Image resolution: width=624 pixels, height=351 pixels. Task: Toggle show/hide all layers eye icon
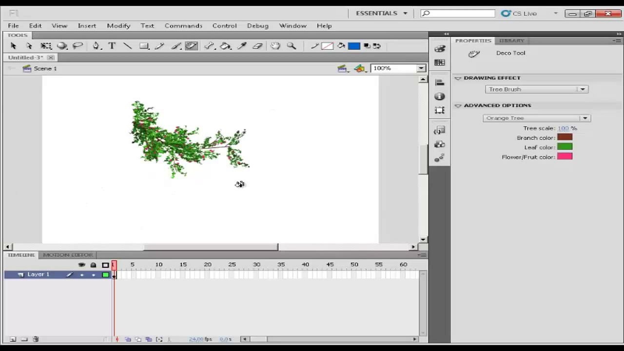81,265
